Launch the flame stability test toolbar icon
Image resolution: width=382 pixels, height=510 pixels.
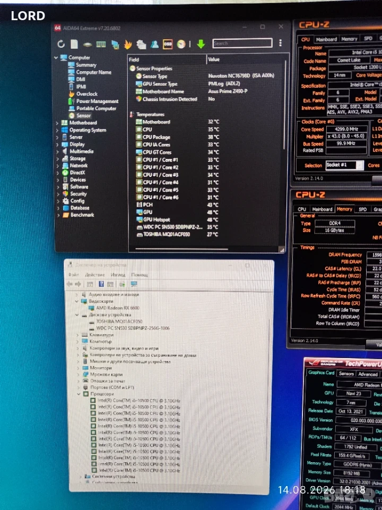coord(128,44)
